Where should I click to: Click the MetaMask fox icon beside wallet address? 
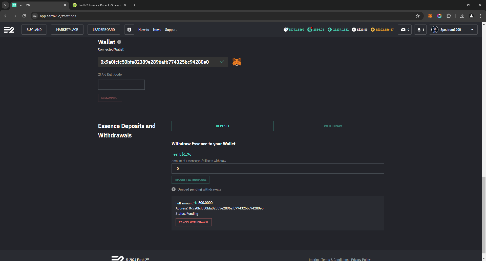[x=237, y=62]
